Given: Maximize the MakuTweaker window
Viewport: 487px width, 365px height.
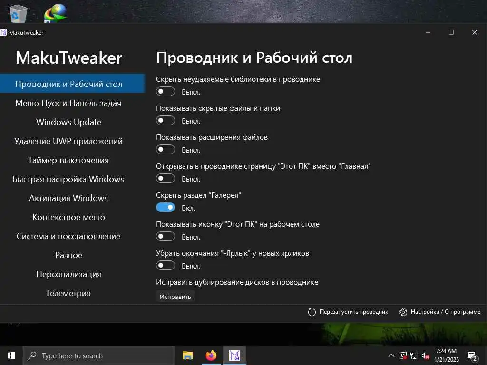Looking at the screenshot, I should pos(451,32).
